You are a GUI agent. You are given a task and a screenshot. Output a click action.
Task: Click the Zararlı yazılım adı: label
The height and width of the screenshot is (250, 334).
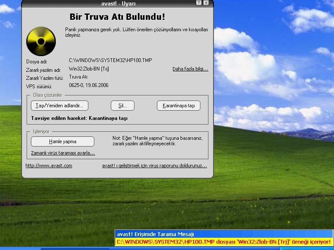pos(43,70)
